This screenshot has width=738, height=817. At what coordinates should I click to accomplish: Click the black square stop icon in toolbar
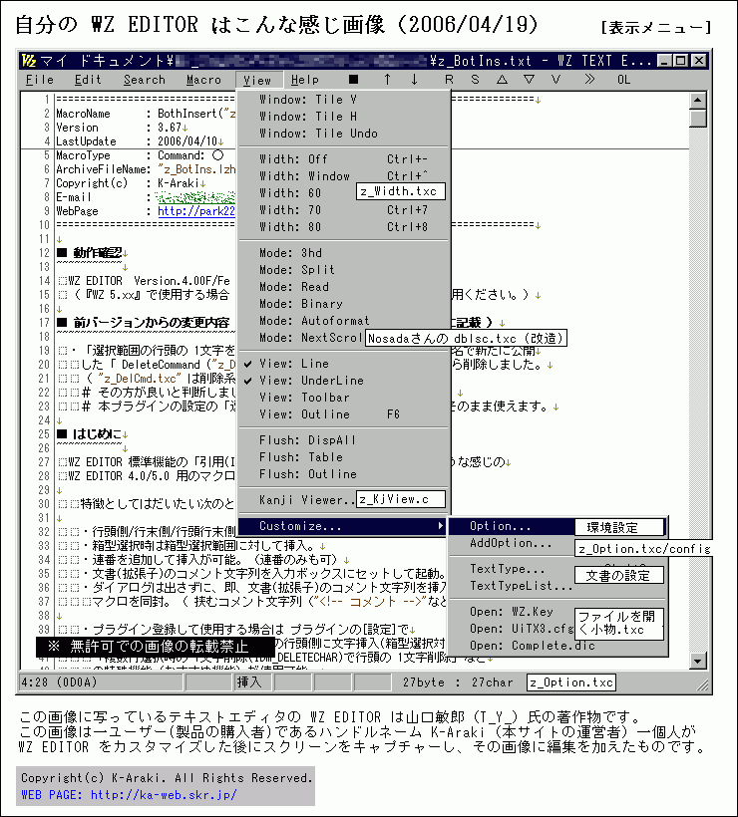pos(354,79)
